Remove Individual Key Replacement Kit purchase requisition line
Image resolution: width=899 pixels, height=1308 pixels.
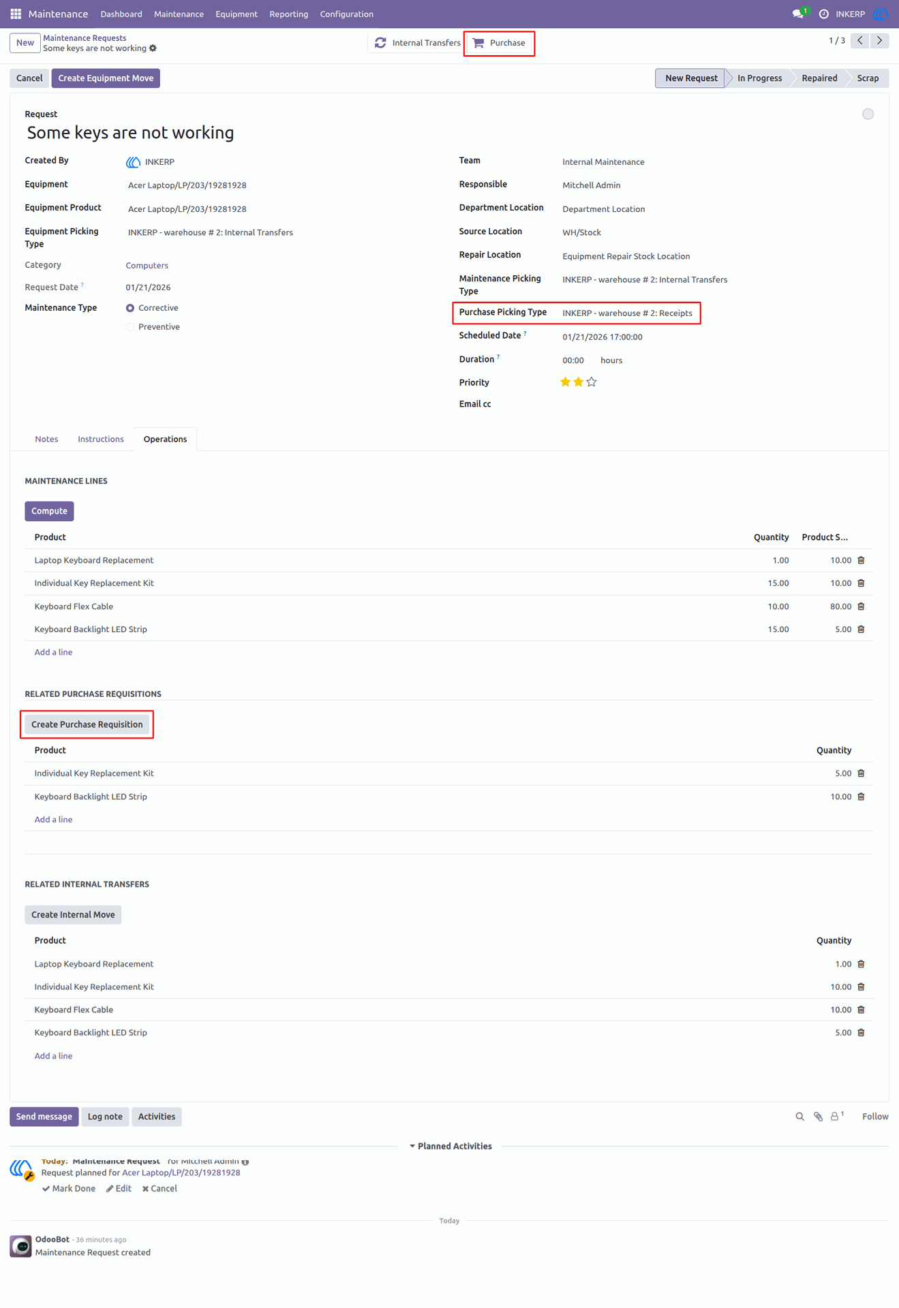[x=861, y=773]
